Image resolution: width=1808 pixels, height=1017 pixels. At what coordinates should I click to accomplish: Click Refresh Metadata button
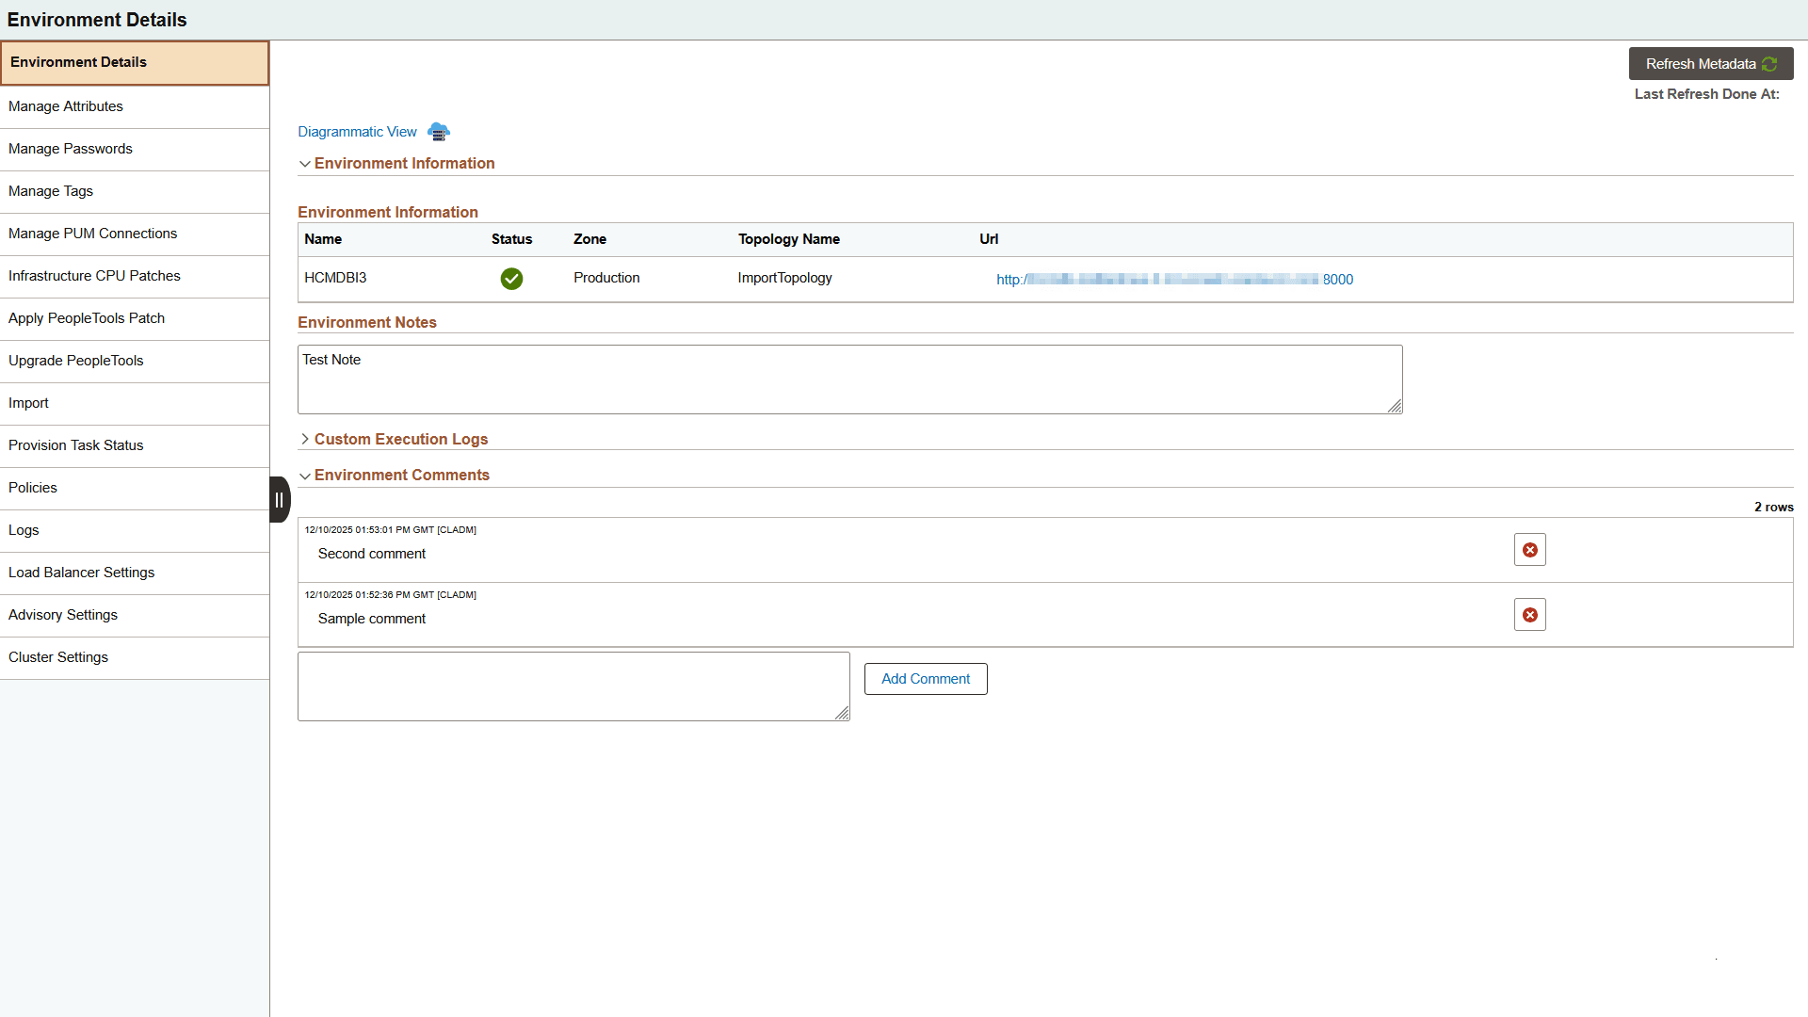pos(1710,64)
